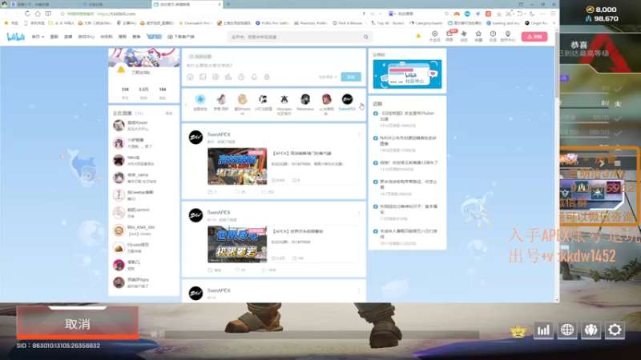Open messages icon with red badge
The height and width of the screenshot is (360, 641).
[x=450, y=36]
